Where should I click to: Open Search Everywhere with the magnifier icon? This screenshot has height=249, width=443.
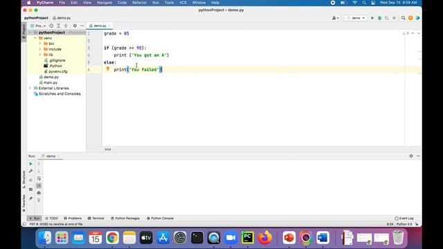pyautogui.click(x=403, y=18)
